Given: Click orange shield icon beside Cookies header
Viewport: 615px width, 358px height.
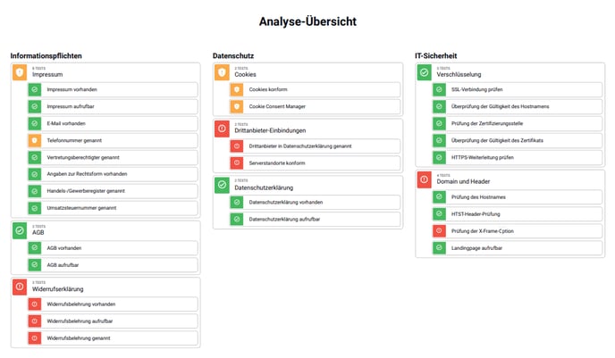Looking at the screenshot, I should 222,72.
